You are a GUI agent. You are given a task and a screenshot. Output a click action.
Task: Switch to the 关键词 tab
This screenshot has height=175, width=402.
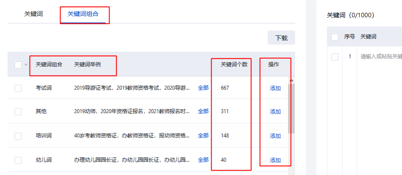click(33, 14)
